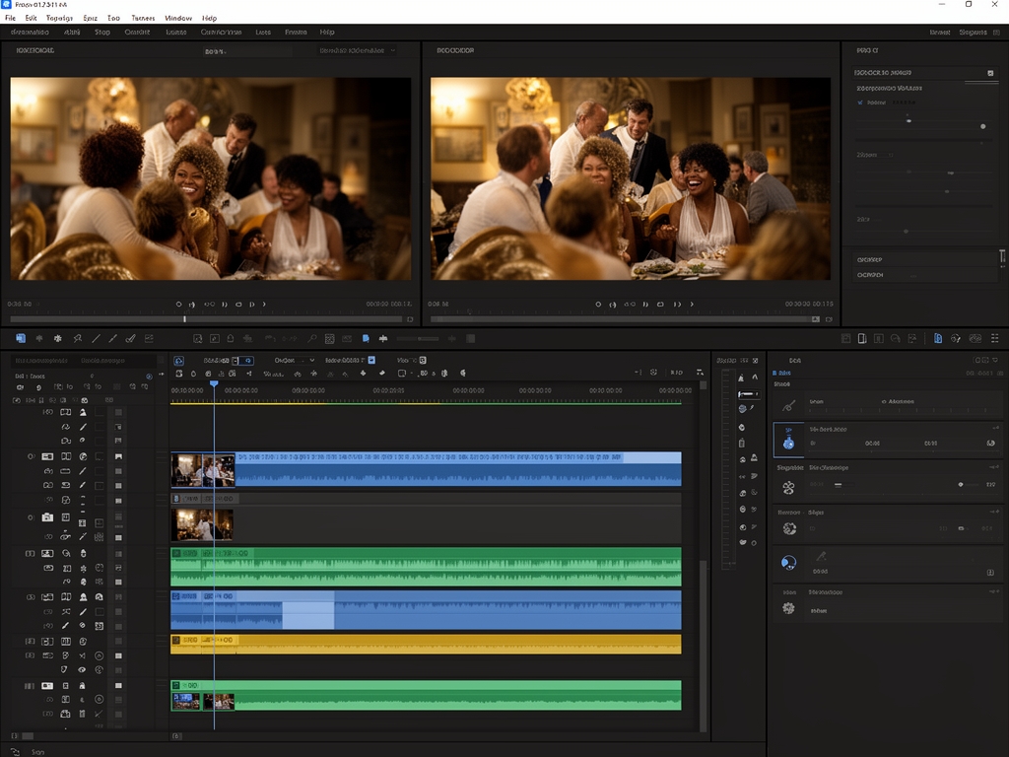Select the blue selection tool in the tools strip
1009x757 pixels.
click(21, 338)
